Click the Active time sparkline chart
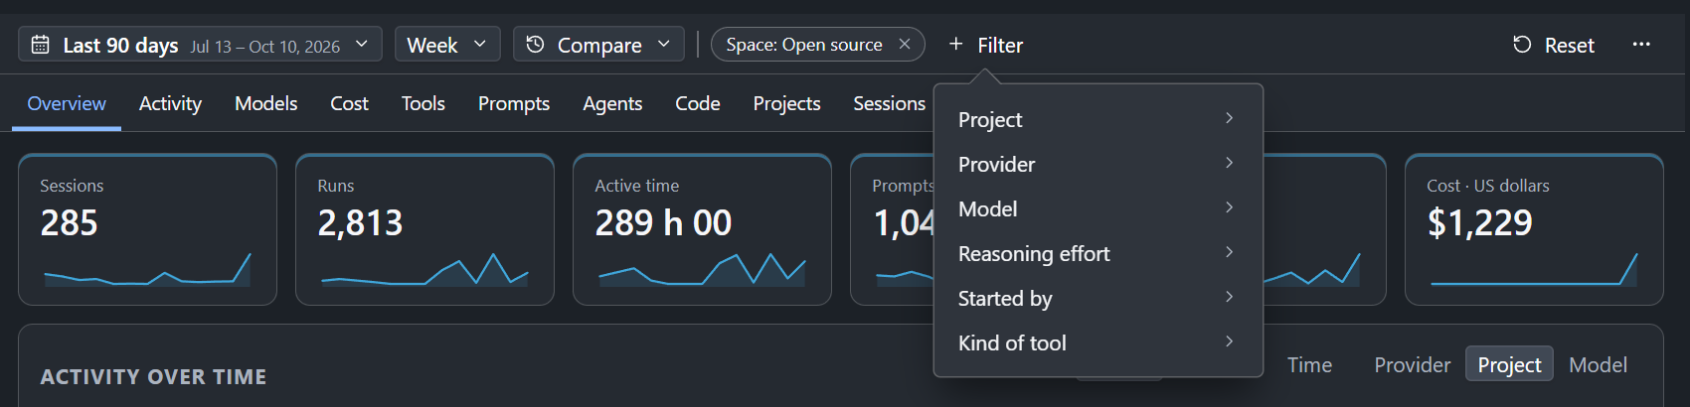Screen dimensions: 1690x407 pyautogui.click(x=702, y=269)
